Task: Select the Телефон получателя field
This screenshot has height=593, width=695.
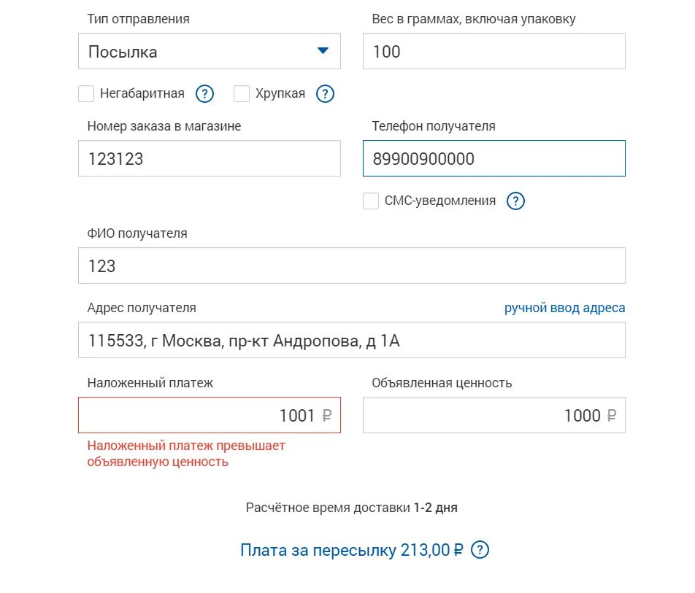Action: (494, 158)
